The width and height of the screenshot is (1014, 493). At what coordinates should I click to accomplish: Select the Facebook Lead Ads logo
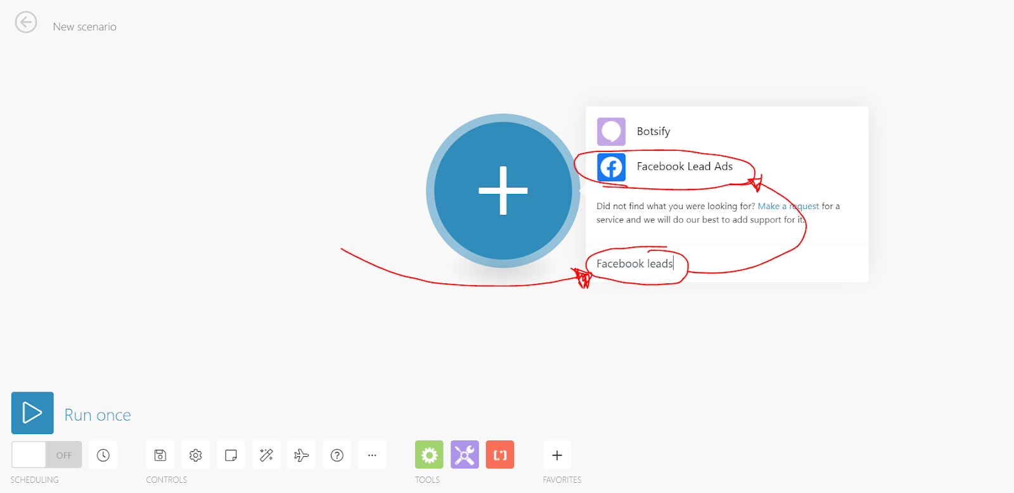coord(611,167)
